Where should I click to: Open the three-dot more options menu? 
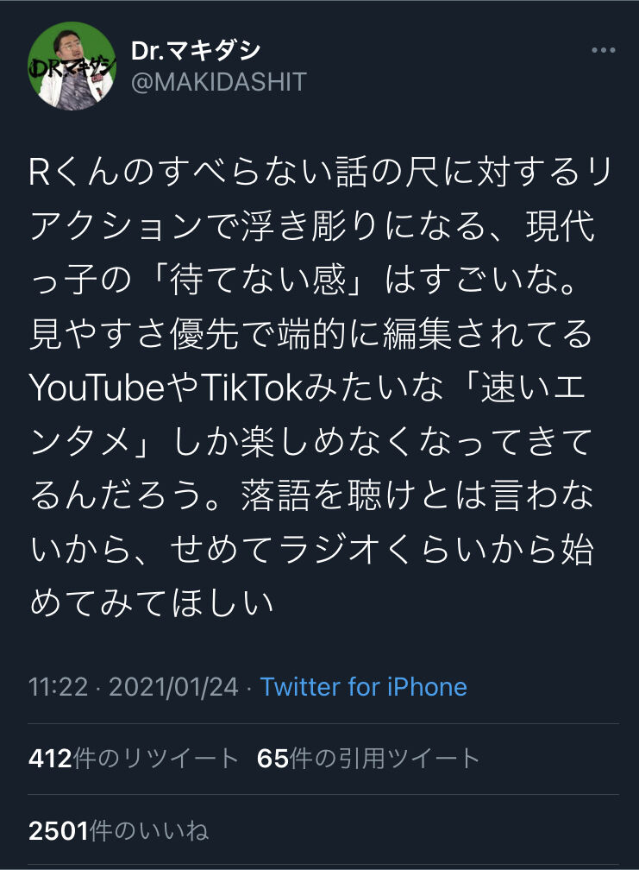coord(603,50)
